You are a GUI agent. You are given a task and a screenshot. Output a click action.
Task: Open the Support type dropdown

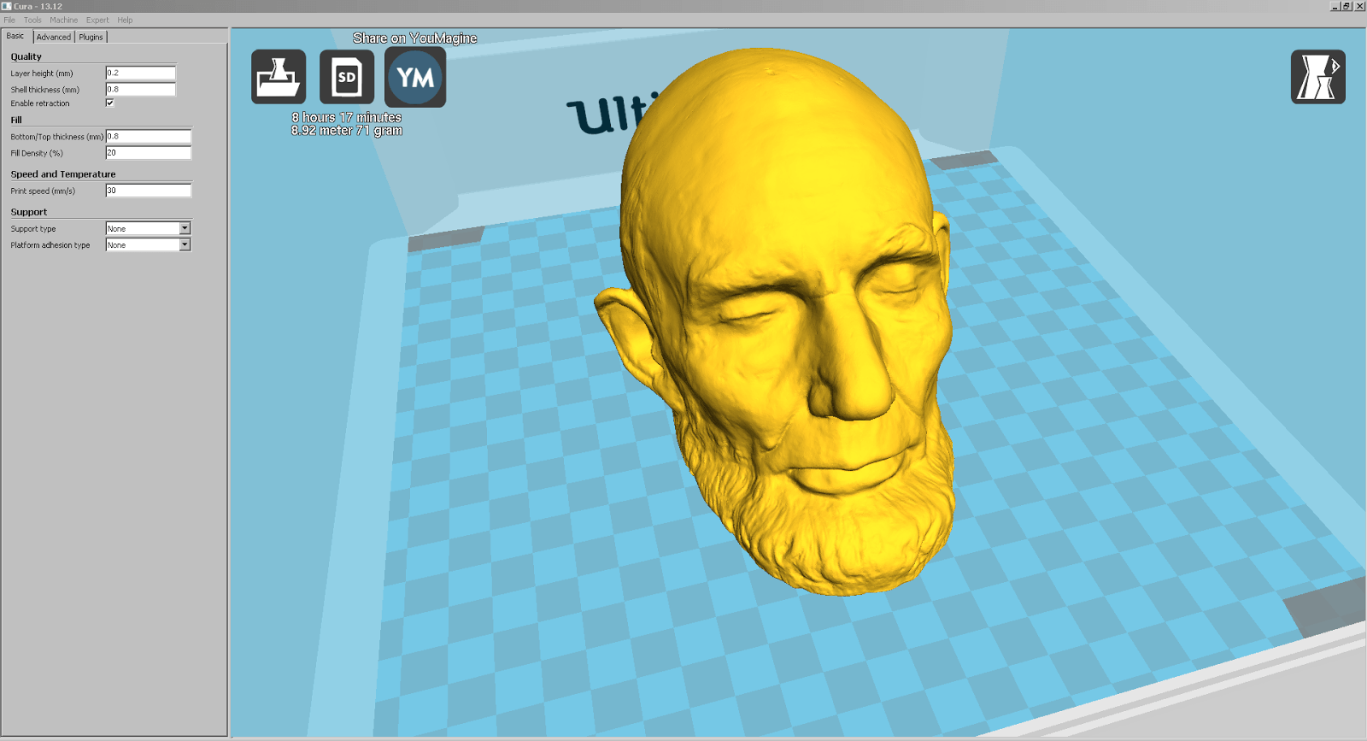148,228
